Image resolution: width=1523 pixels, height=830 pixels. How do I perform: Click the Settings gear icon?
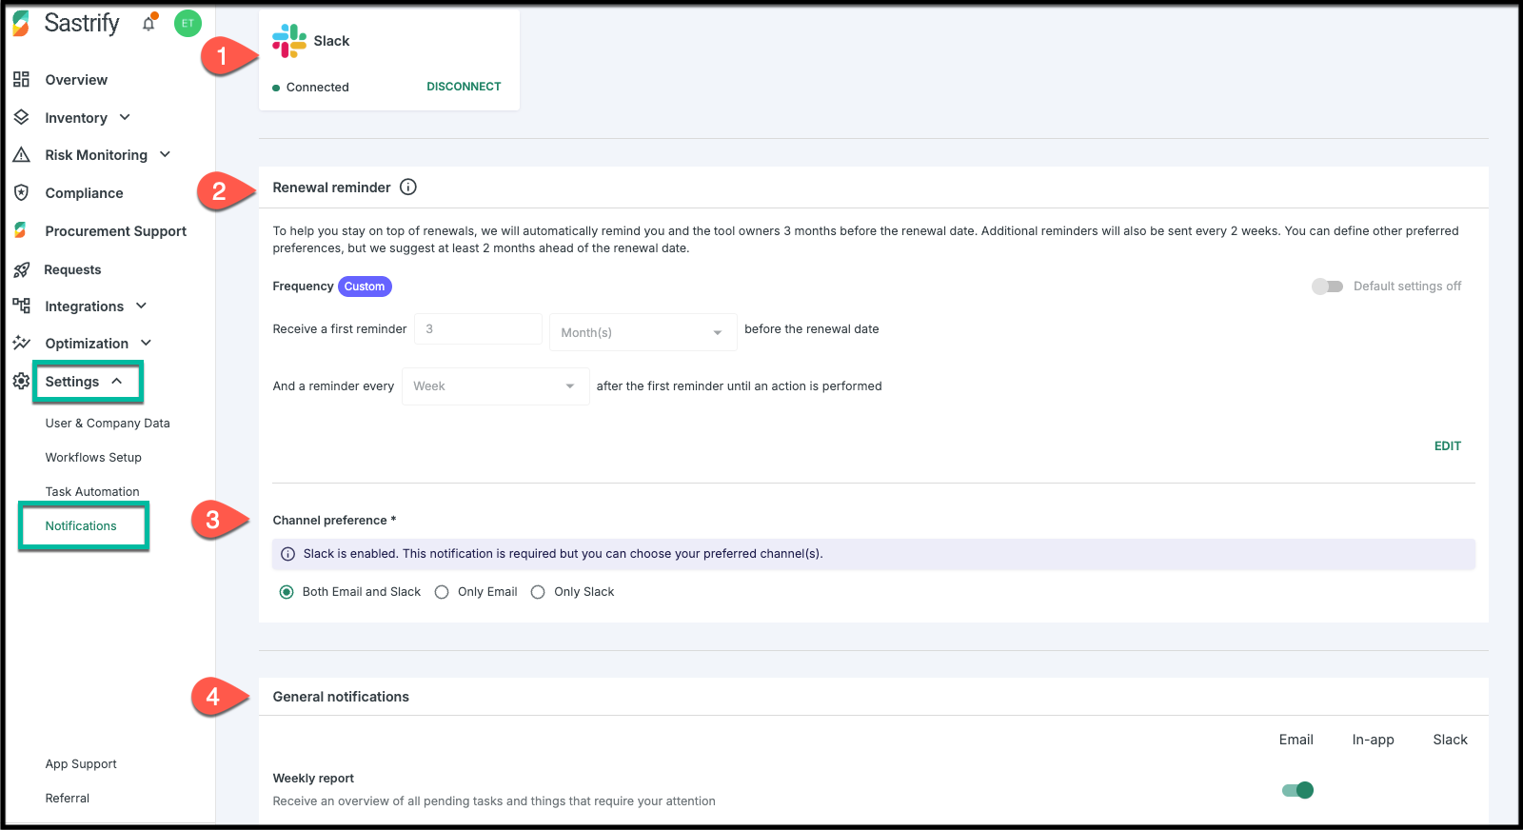point(21,381)
